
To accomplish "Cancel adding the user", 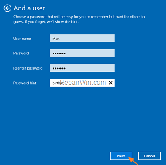I will pos(149,156).
